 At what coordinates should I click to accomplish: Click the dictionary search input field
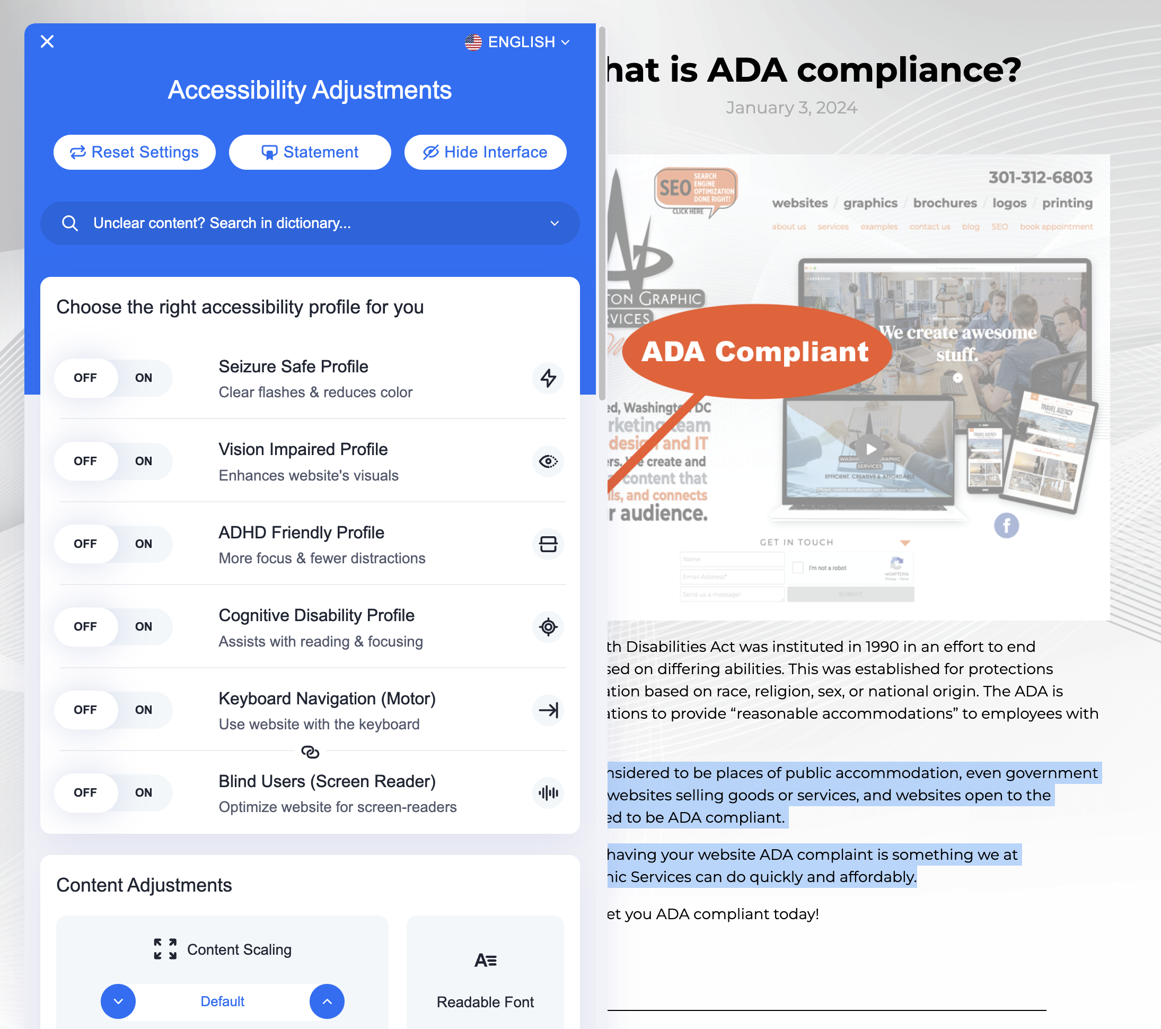pos(310,222)
